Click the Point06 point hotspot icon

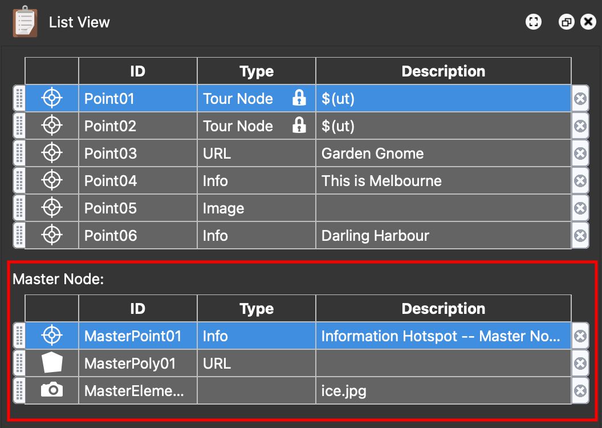pos(51,235)
